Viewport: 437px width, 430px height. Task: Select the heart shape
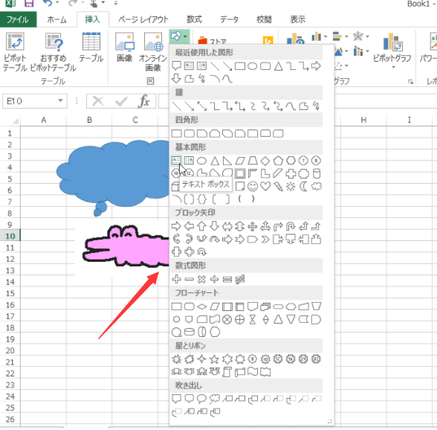pyautogui.click(x=265, y=186)
